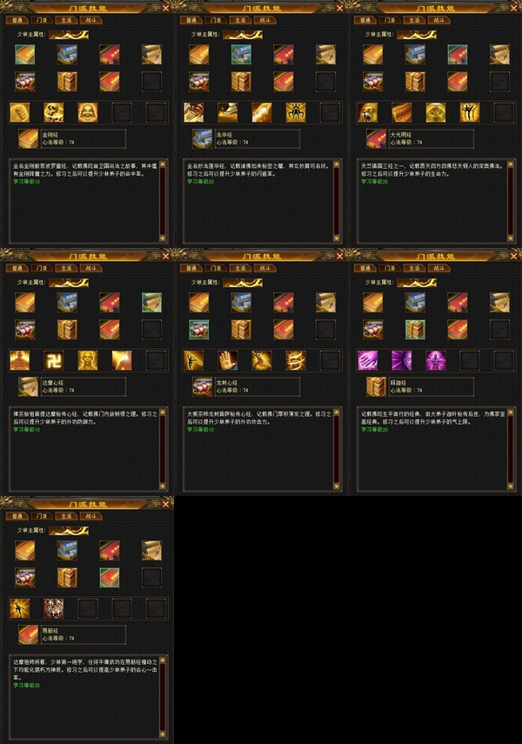
Task: Open the 门派 tab in the 法华经 panel
Action: click(216, 20)
